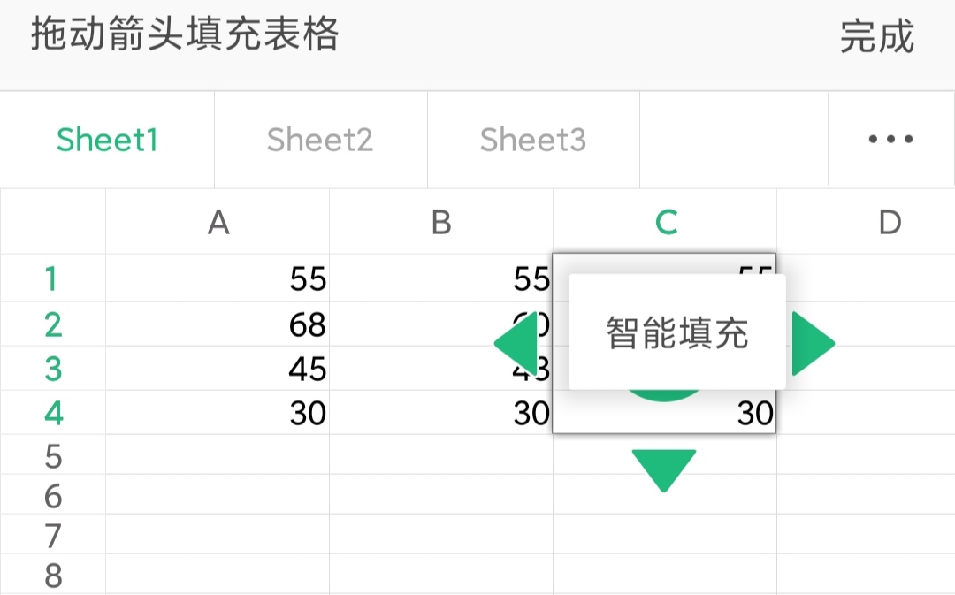Select row 5 header
Image resolution: width=955 pixels, height=595 pixels.
[x=52, y=456]
